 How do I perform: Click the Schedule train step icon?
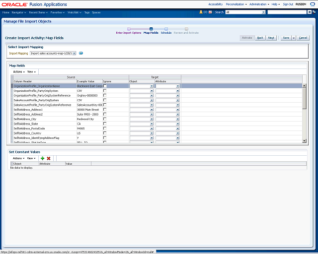coord(166,29)
